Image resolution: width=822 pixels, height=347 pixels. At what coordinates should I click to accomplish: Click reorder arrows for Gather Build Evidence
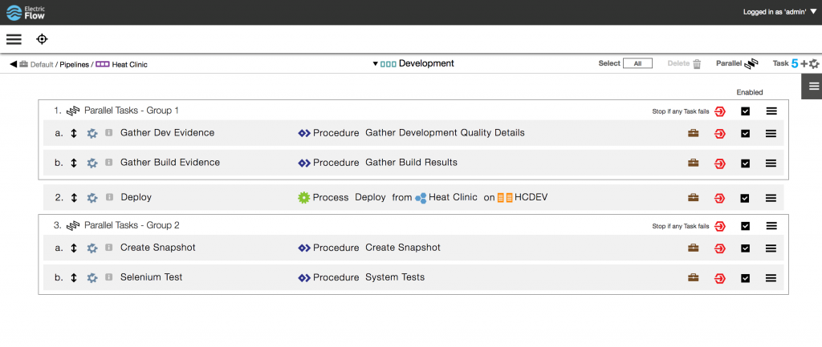[x=74, y=163]
